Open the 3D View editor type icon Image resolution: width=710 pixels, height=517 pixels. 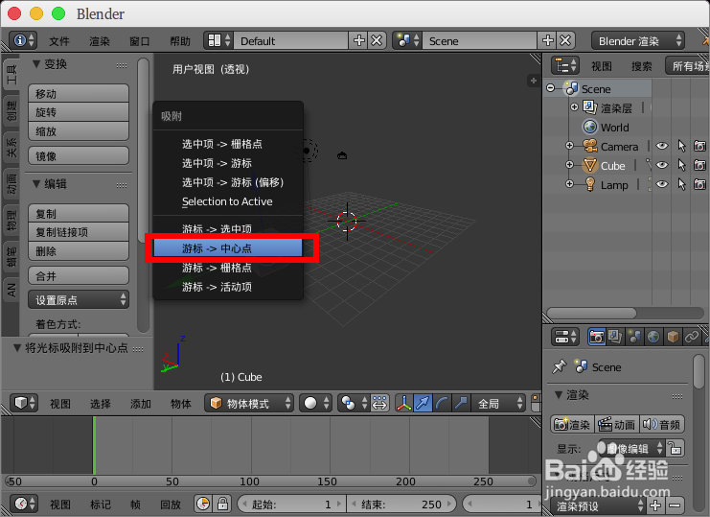pos(24,402)
